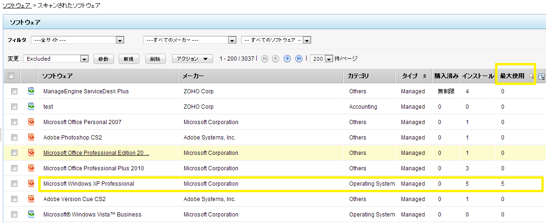Jump to the last results page

coord(299,59)
